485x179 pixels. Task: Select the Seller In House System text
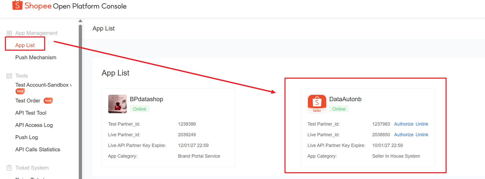[x=396, y=156]
